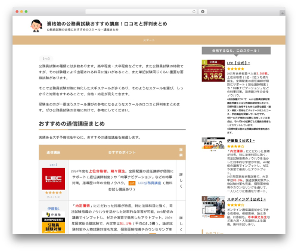This screenshot has height=252, width=298.
Task: Click sidebar 伊藤塾 thumbnail image
Action: click(213, 144)
